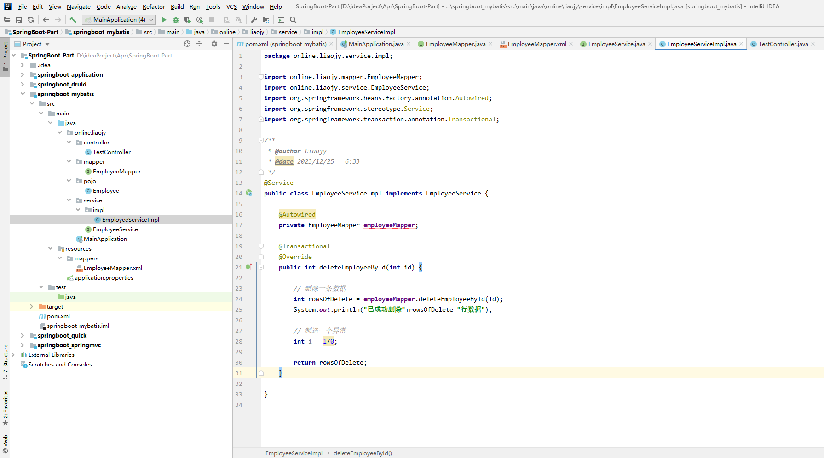Image resolution: width=824 pixels, height=458 pixels.
Task: Click the springboot_mybatis breadcrumb in navigation bar
Action: 101,32
